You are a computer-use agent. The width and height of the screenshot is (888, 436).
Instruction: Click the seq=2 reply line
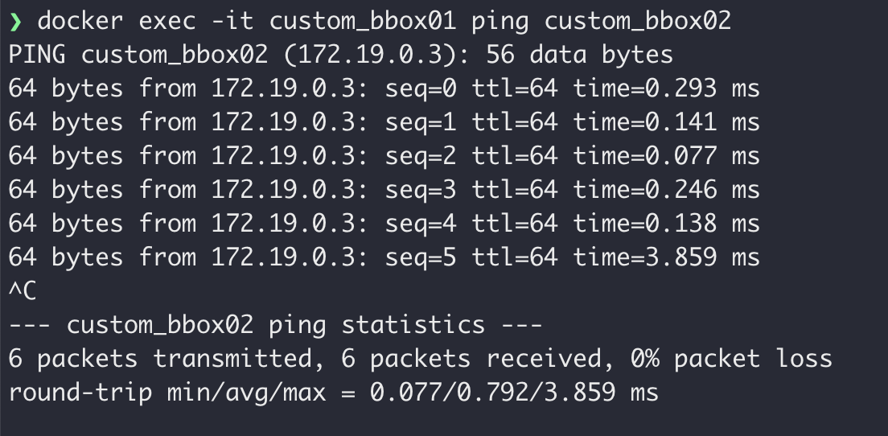tap(384, 156)
